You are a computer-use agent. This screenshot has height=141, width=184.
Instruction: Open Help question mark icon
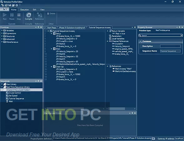click(x=17, y=5)
